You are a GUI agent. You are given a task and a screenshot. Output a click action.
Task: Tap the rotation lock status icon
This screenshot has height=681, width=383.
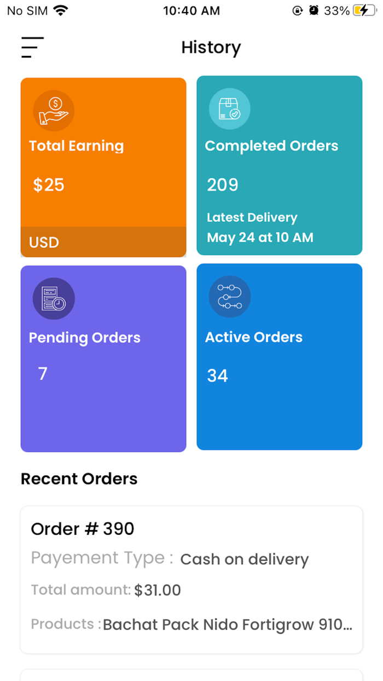[x=297, y=10]
